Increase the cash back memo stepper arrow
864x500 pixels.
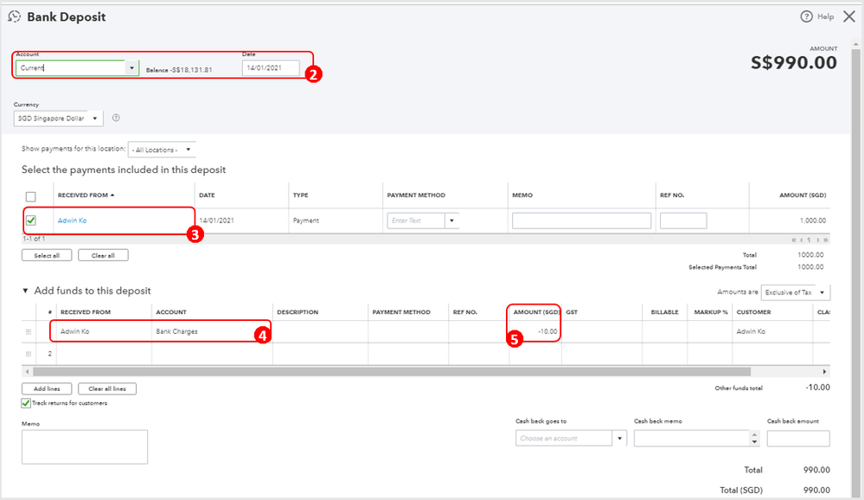754,434
